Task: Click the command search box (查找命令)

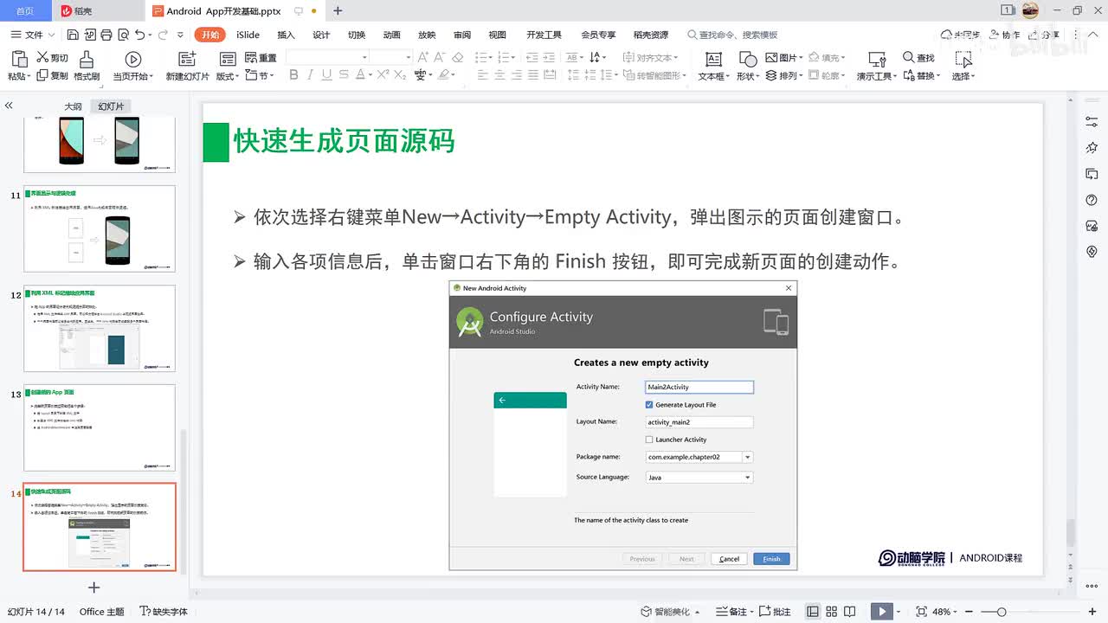Action: pyautogui.click(x=733, y=35)
